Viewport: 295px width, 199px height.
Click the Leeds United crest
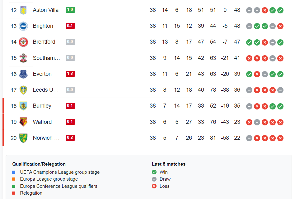[x=23, y=90]
